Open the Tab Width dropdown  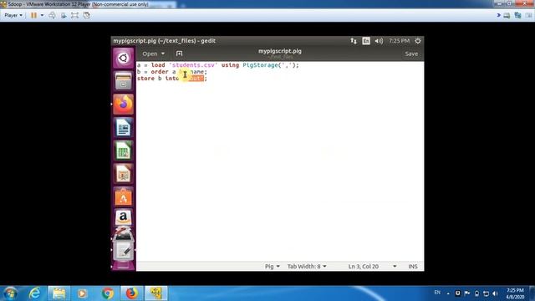[x=307, y=266]
